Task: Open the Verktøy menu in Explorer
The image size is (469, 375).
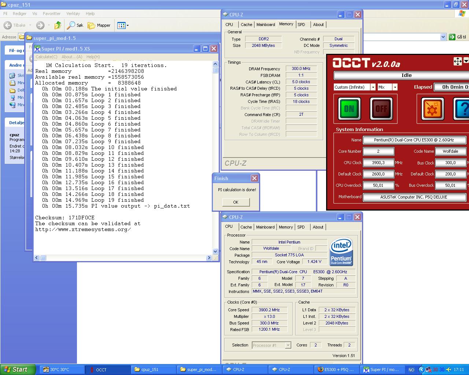Action: pos(73,14)
